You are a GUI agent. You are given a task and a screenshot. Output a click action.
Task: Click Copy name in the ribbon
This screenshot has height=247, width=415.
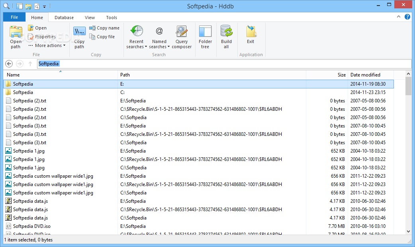[104, 28]
